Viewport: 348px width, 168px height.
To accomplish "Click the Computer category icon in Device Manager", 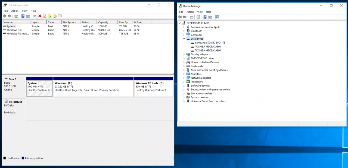I will click(x=188, y=35).
